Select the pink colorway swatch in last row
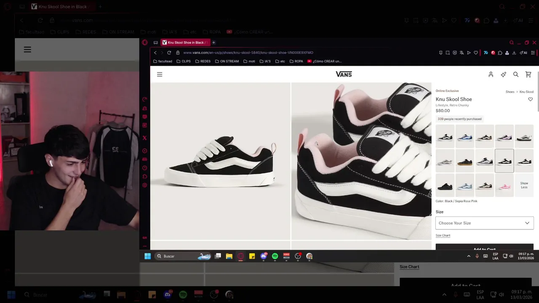This screenshot has width=539, height=303. (504, 185)
